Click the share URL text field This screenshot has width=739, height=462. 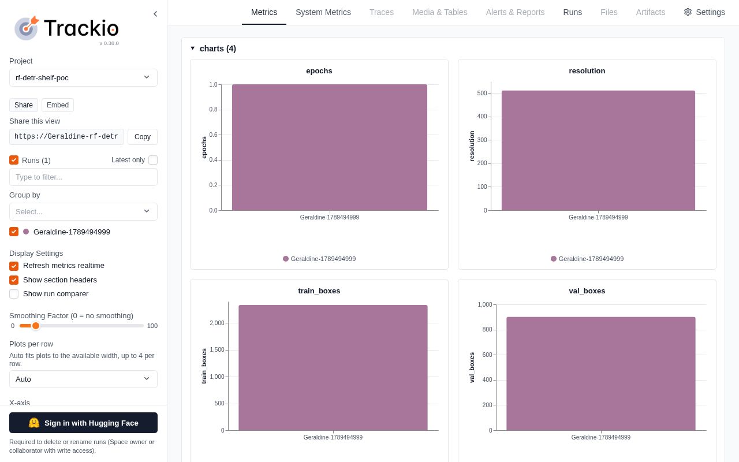pos(66,137)
